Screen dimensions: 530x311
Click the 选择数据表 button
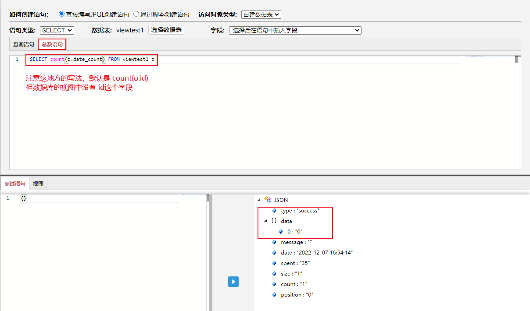(x=166, y=30)
